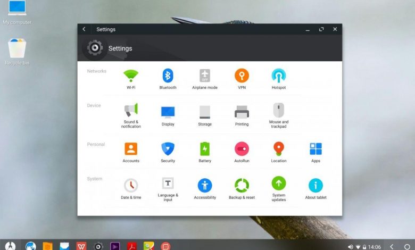Viewport: 415px width, 250px height.
Task: Open AutoRun settings
Action: click(x=242, y=152)
